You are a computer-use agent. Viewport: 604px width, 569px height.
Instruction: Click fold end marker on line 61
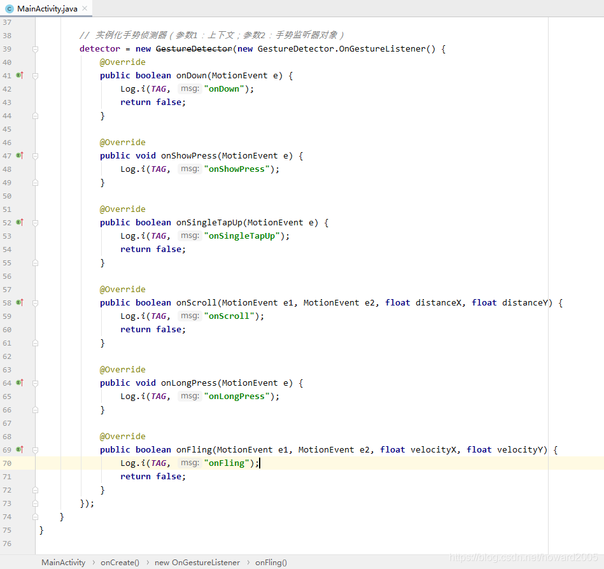pyautogui.click(x=35, y=343)
